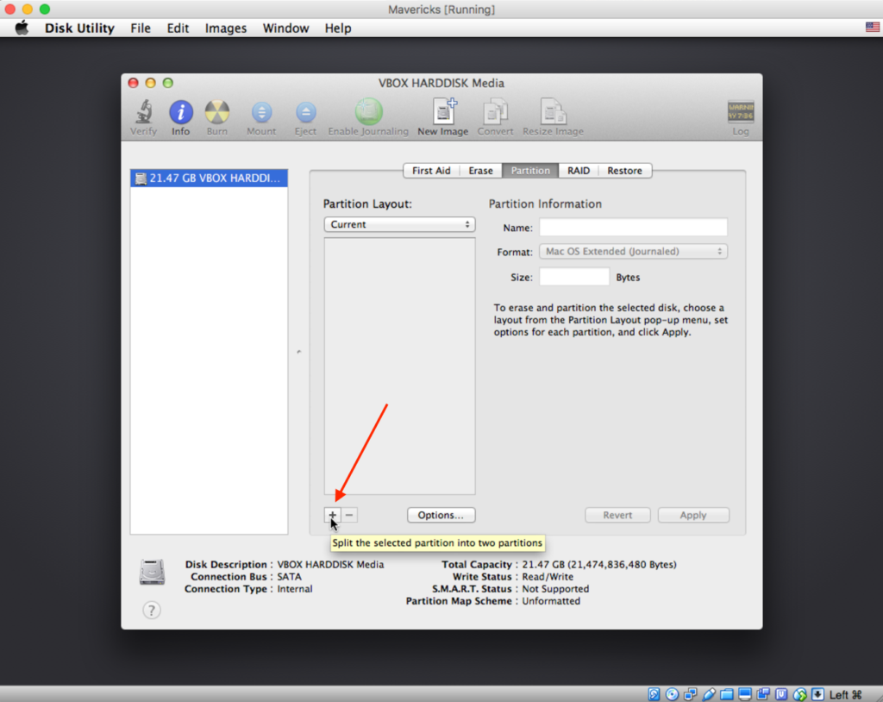Create a New Image from the toolbar
This screenshot has width=883, height=702.
click(442, 113)
